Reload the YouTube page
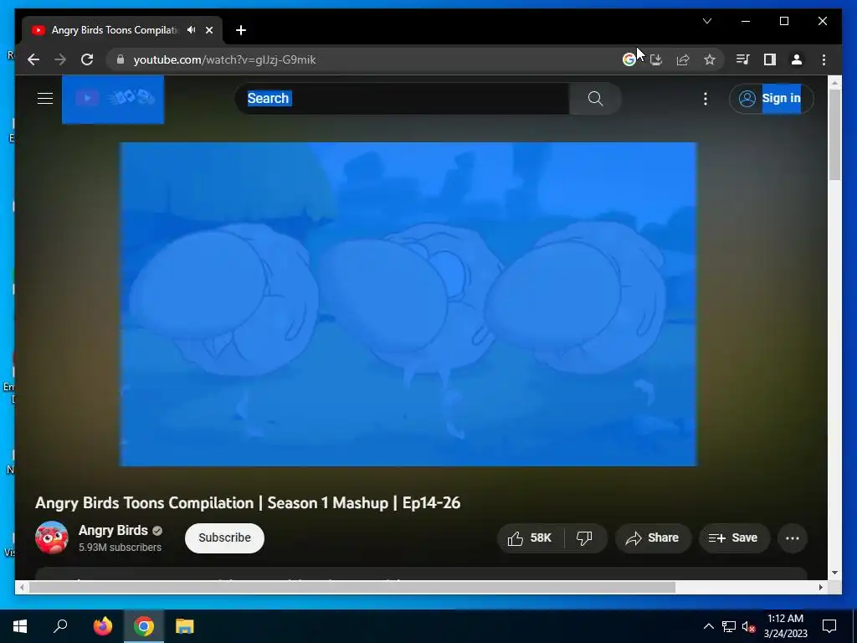 87,59
